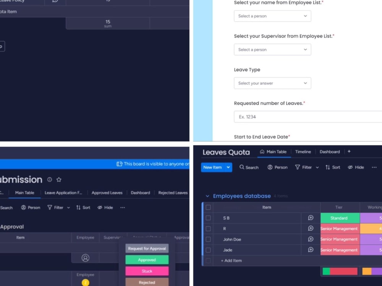Choose Rejected status option
Screen dimensions: 382x286
147,282
